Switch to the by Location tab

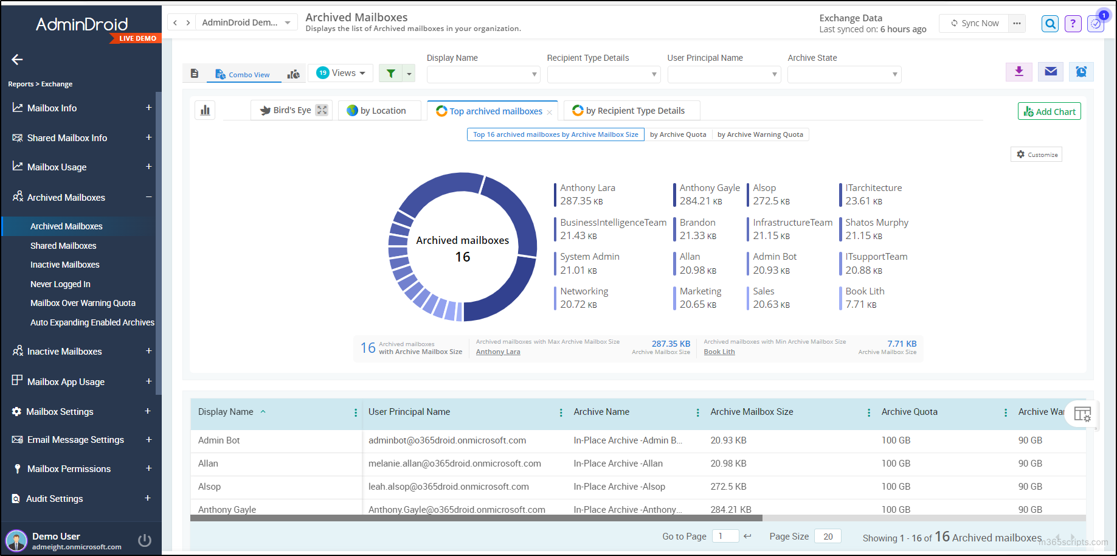379,110
